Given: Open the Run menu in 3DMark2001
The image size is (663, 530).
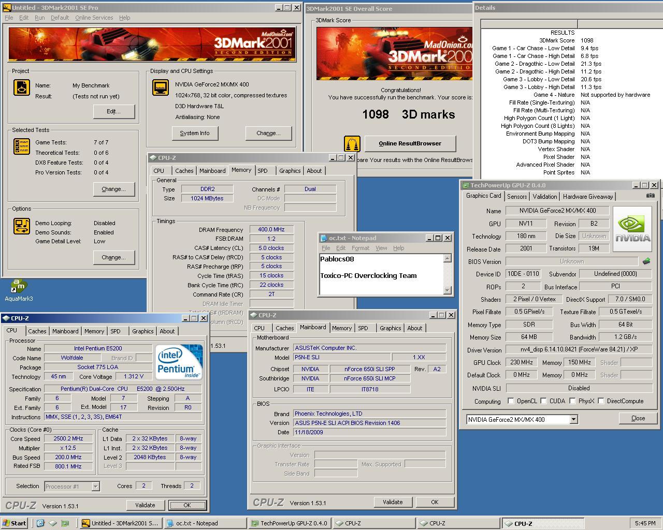Looking at the screenshot, I should [x=39, y=18].
